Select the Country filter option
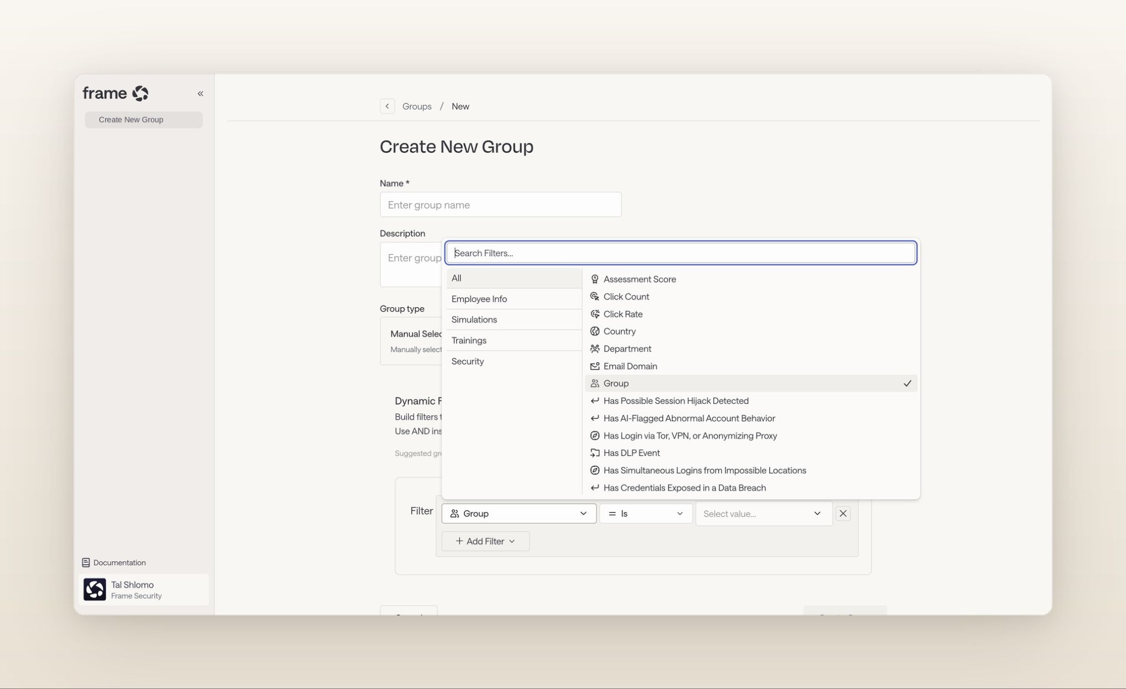Screen dimensions: 1126x689 [x=751, y=331]
